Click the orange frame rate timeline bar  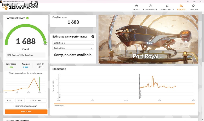point(124,104)
